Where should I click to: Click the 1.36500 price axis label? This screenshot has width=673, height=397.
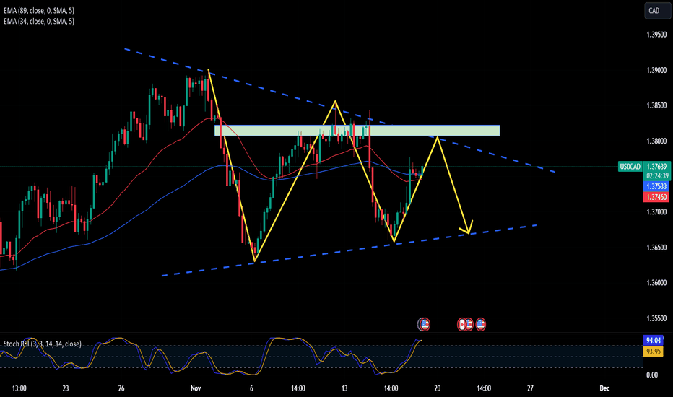pos(656,248)
